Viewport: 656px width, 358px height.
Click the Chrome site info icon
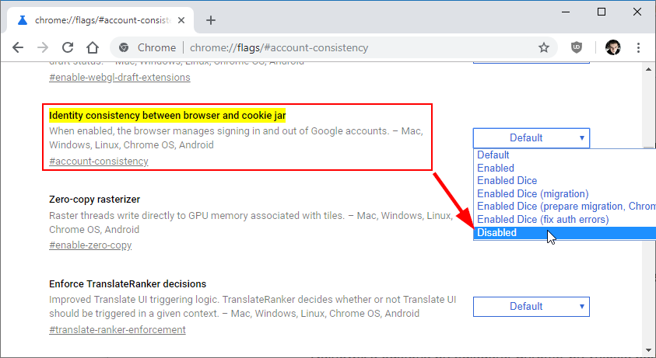(124, 47)
